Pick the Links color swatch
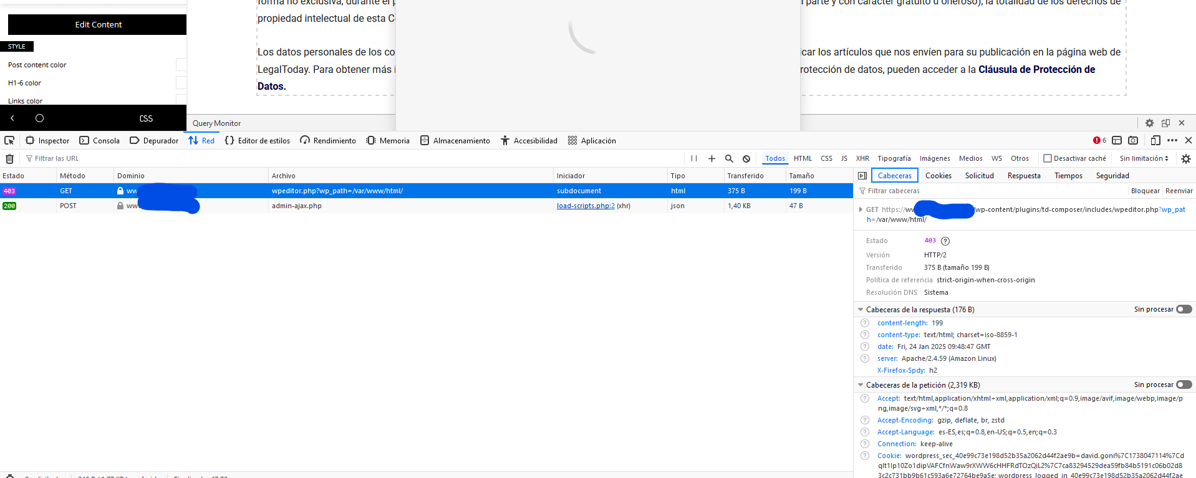Viewport: 1196px width, 478px height. [181, 100]
